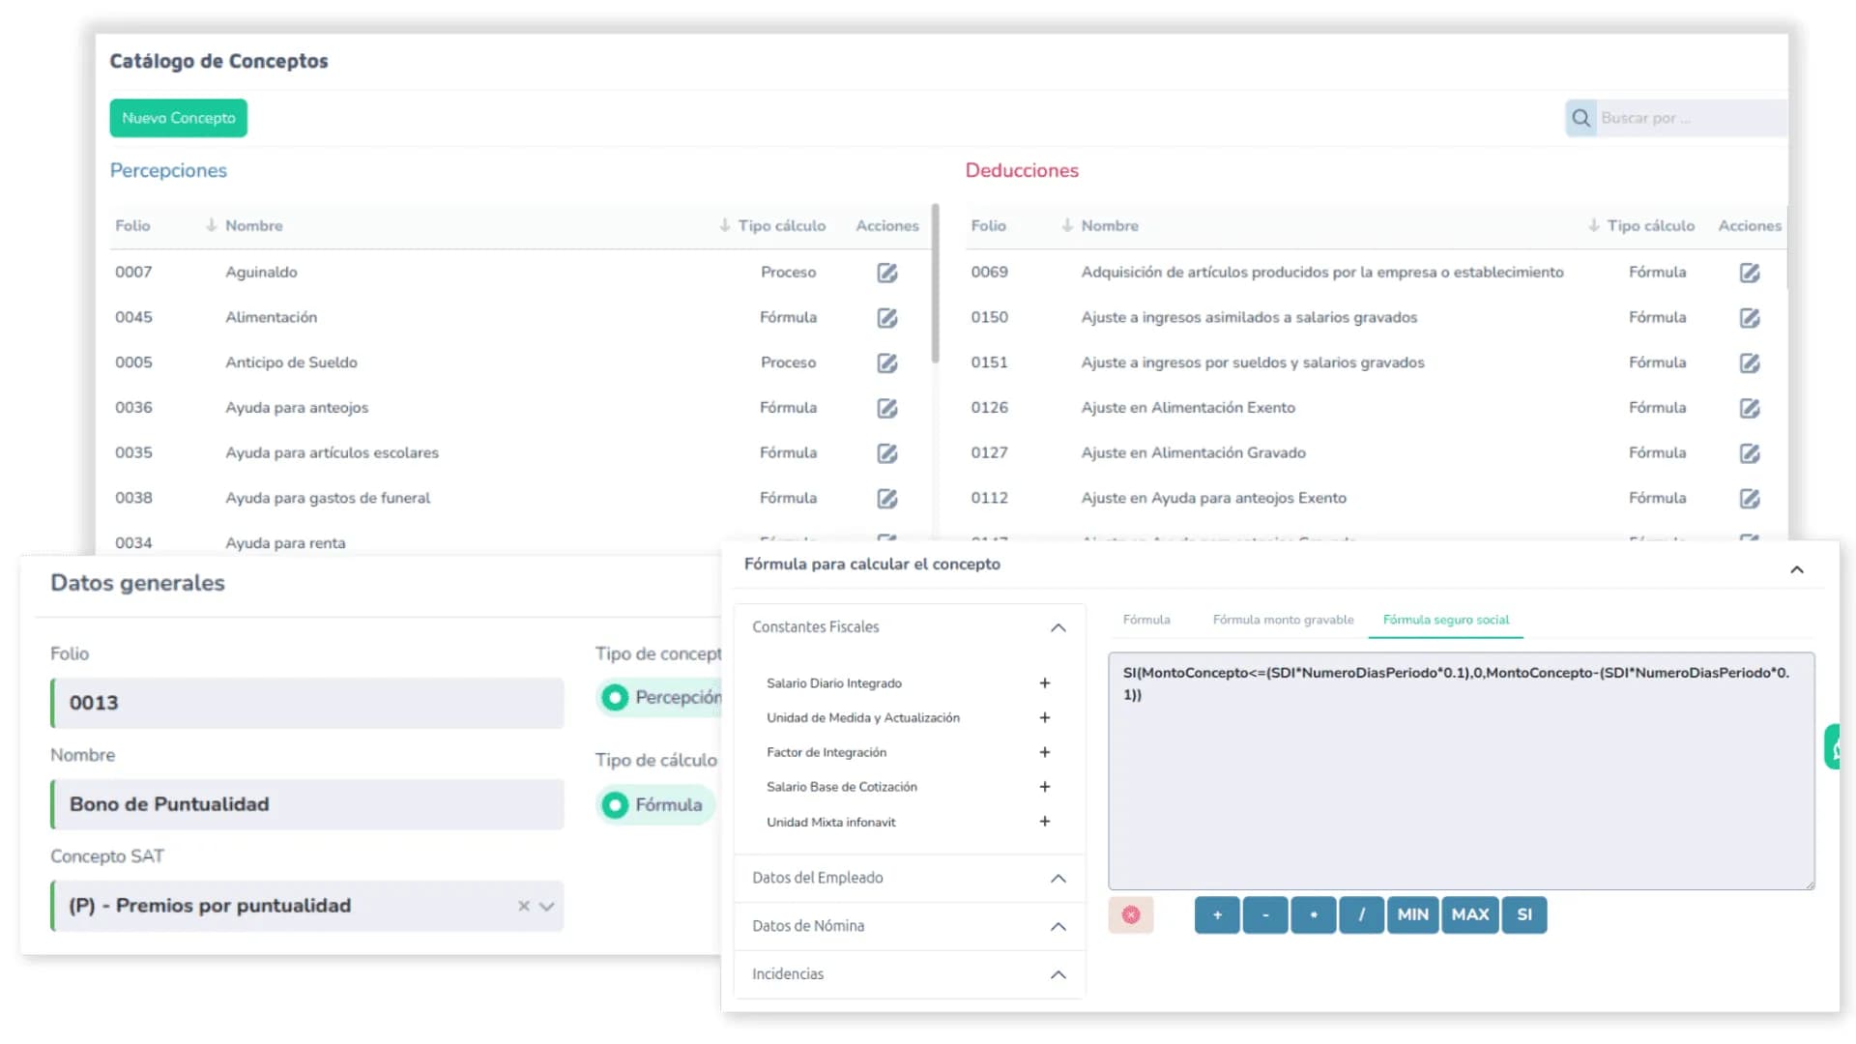Switch to Fórmula monto gravable tab
Screen dimensions: 1856x1044
click(1283, 620)
